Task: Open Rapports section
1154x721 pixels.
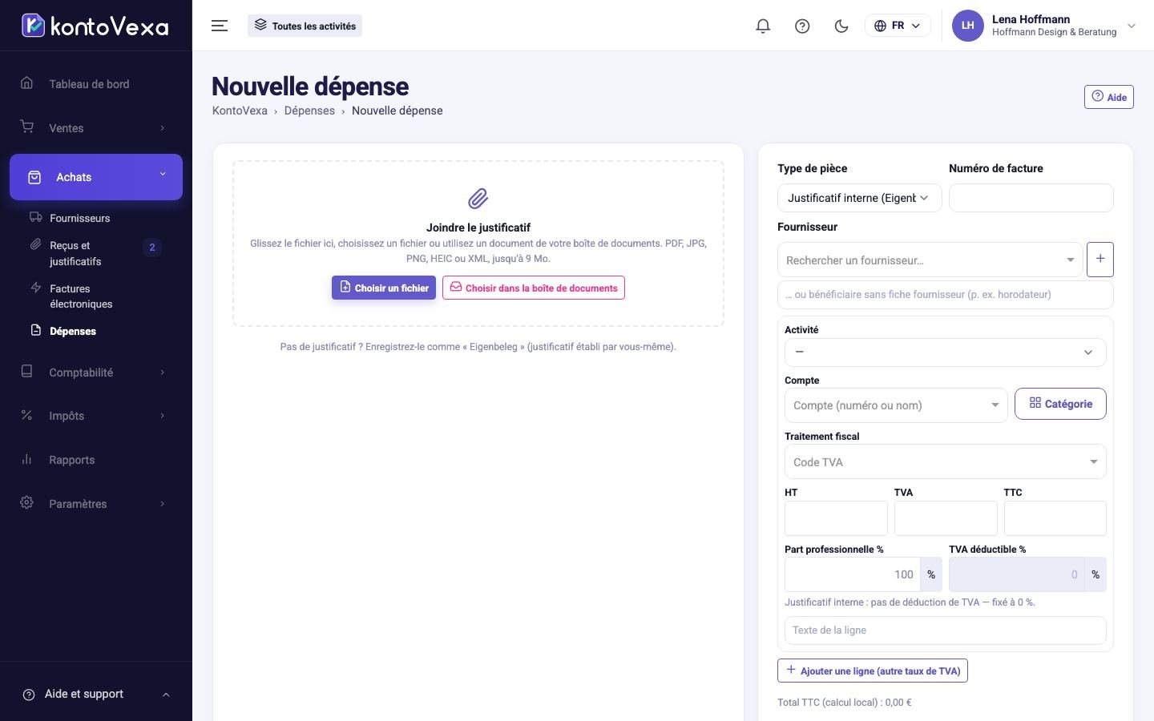Action: click(x=96, y=460)
